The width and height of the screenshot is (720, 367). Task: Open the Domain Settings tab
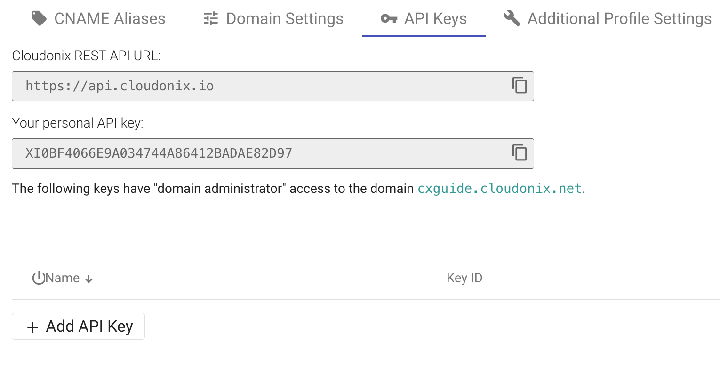point(285,19)
